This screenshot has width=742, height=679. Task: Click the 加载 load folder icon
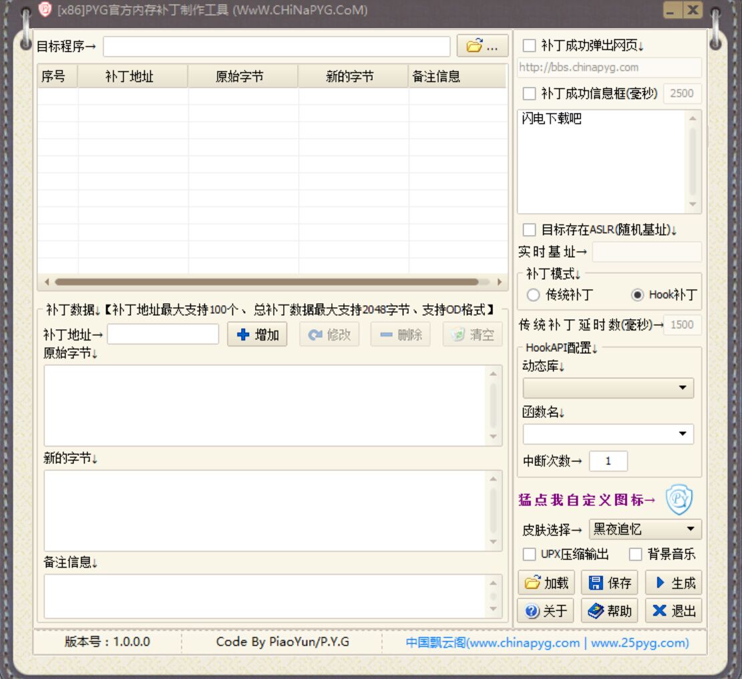point(533,583)
